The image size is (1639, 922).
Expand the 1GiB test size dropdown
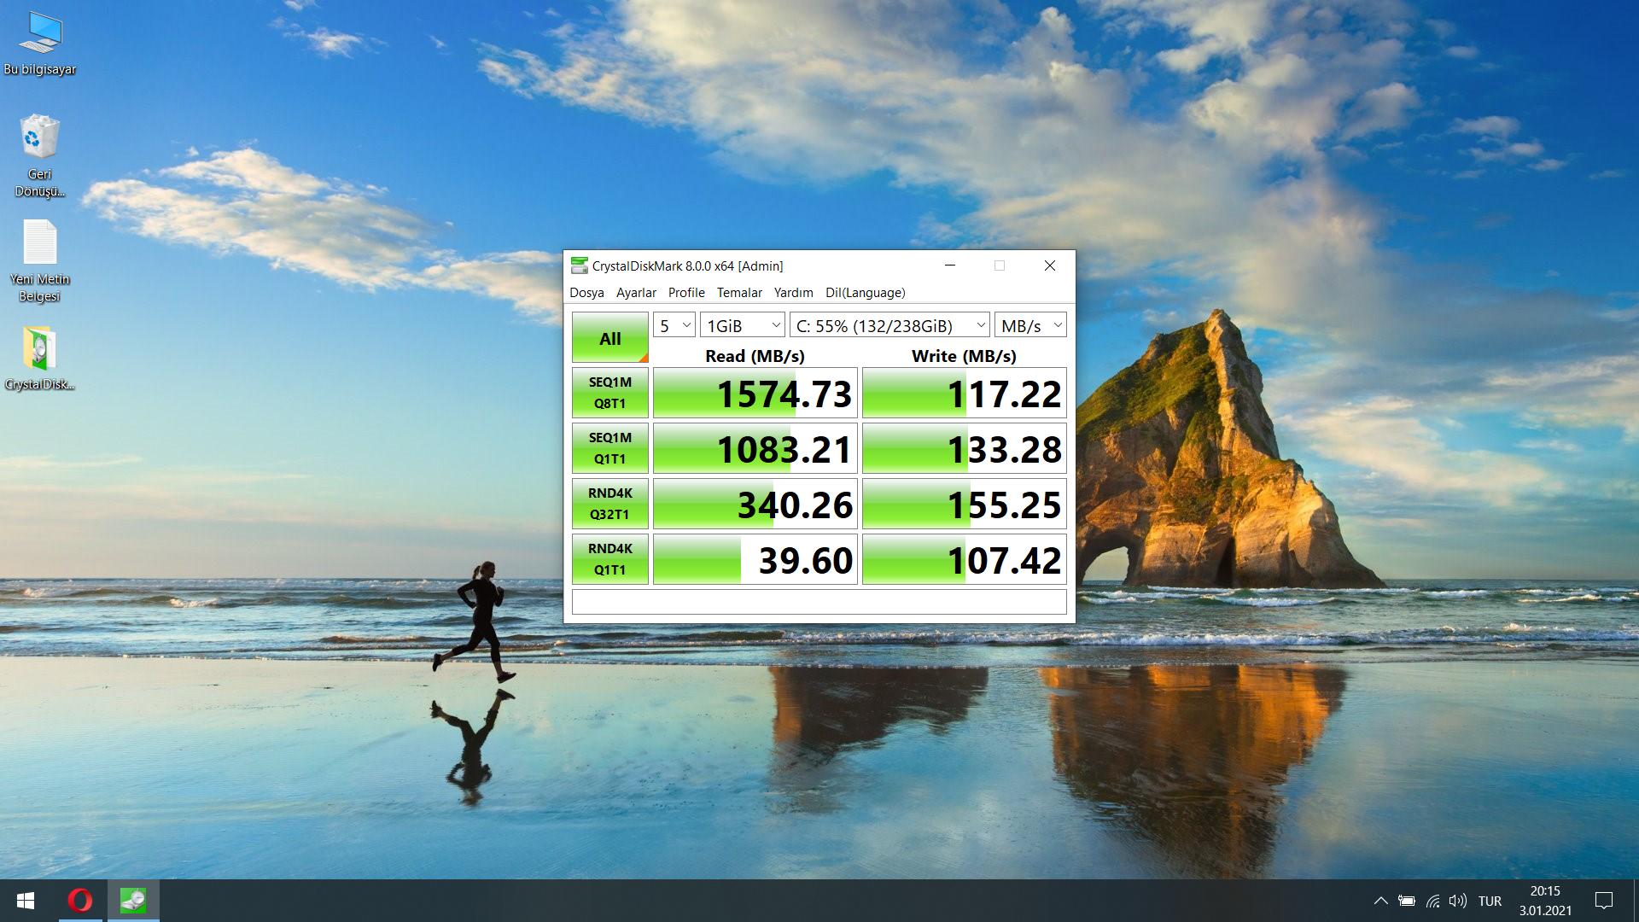coord(743,325)
